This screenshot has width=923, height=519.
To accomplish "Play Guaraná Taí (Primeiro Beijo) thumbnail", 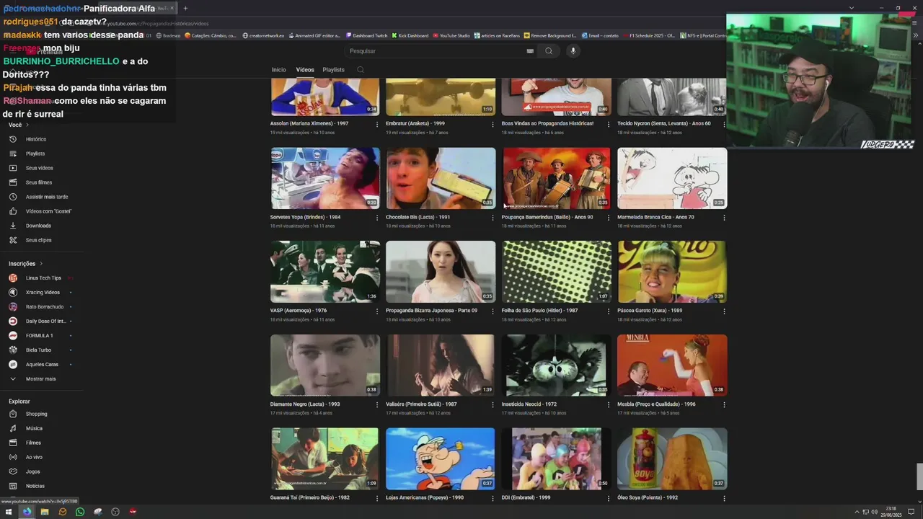I will [x=325, y=458].
